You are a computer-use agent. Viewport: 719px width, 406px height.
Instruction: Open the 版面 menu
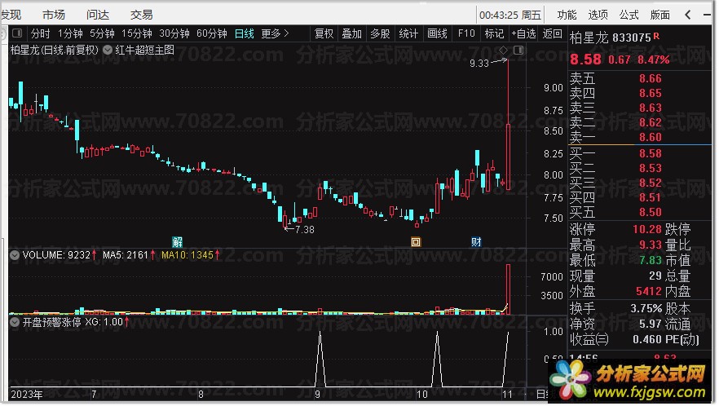tap(659, 15)
